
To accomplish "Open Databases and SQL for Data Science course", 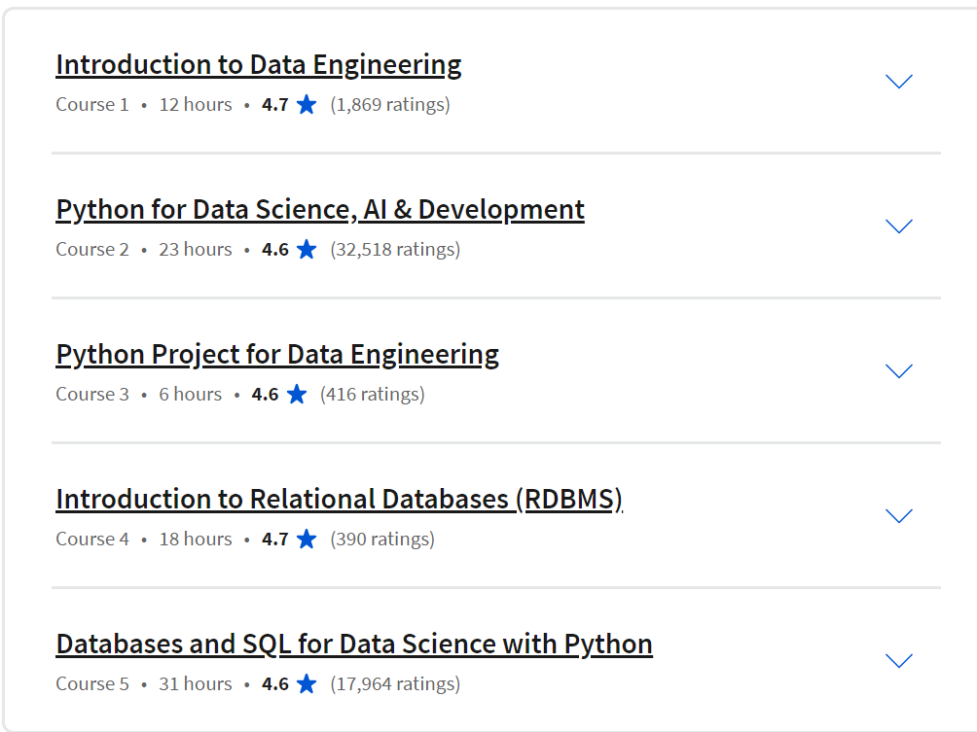I will 354,645.
